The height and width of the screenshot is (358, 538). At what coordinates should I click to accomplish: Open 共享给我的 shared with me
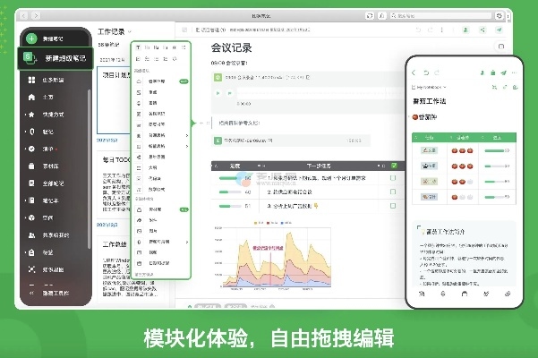pos(56,234)
